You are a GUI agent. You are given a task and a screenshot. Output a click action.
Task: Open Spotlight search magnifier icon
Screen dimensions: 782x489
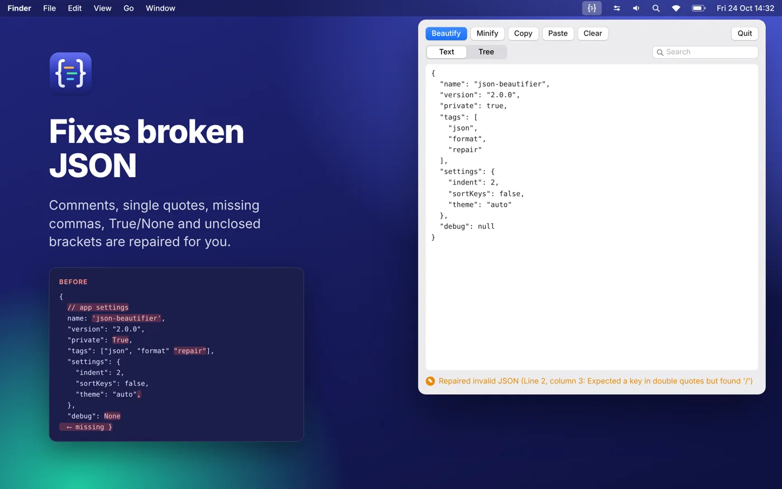(x=656, y=8)
